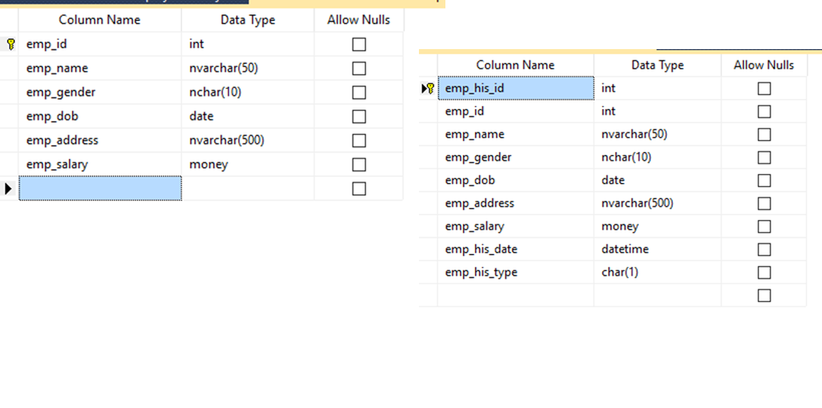Viewport: 822px width, 408px height.
Task: Tick Allow Nulls in the blank row below emp_his_type
Action: click(764, 295)
